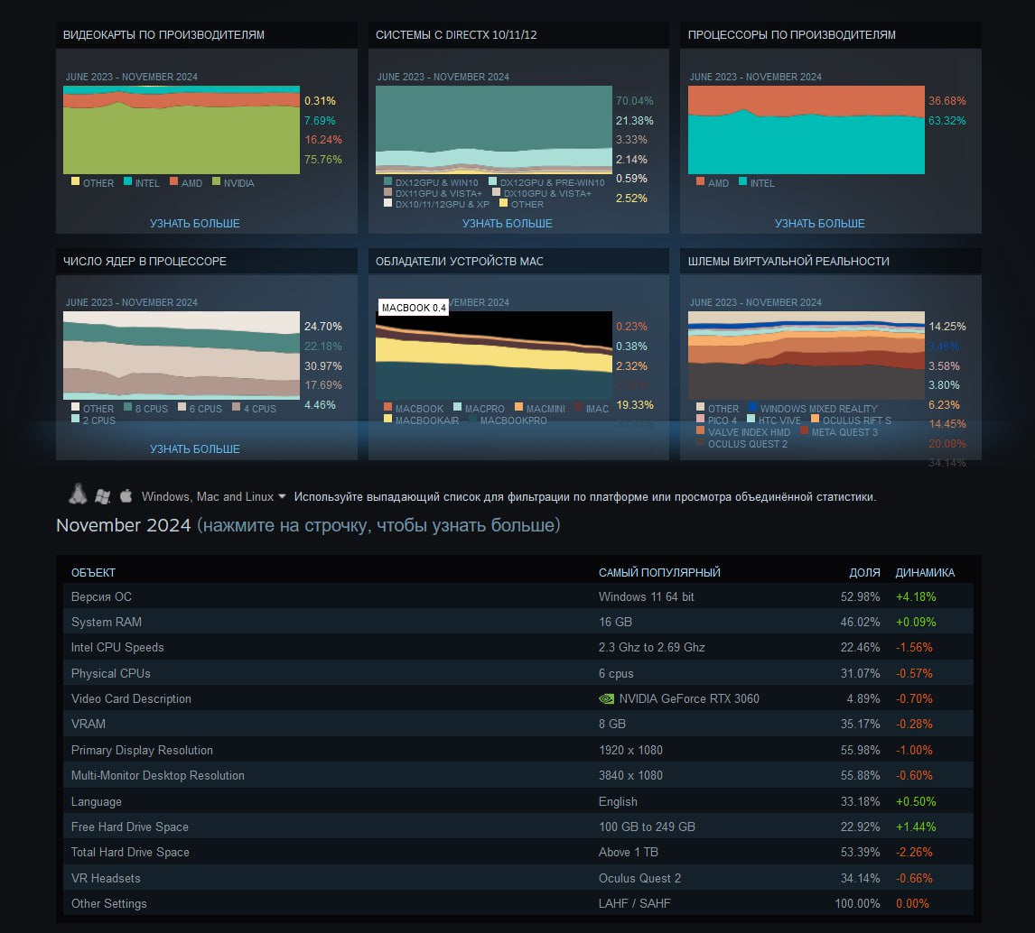Open the Language statistics row

[518, 801]
